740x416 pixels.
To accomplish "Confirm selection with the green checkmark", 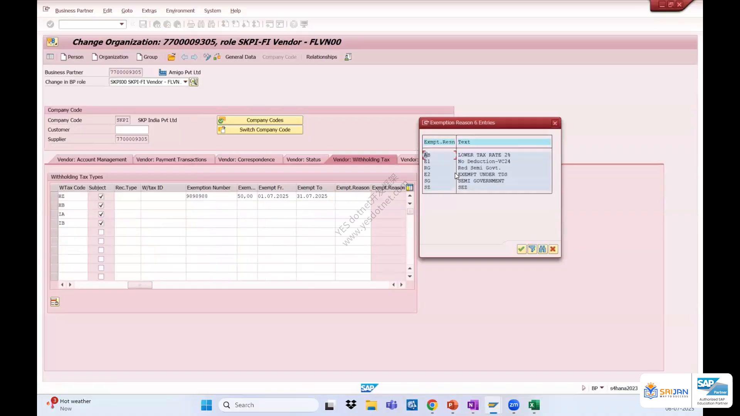I will [521, 249].
